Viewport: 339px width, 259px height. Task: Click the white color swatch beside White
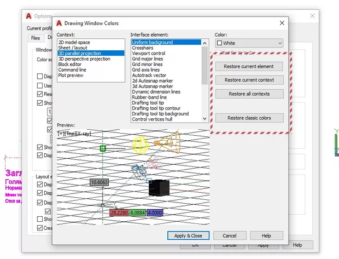pyautogui.click(x=220, y=43)
